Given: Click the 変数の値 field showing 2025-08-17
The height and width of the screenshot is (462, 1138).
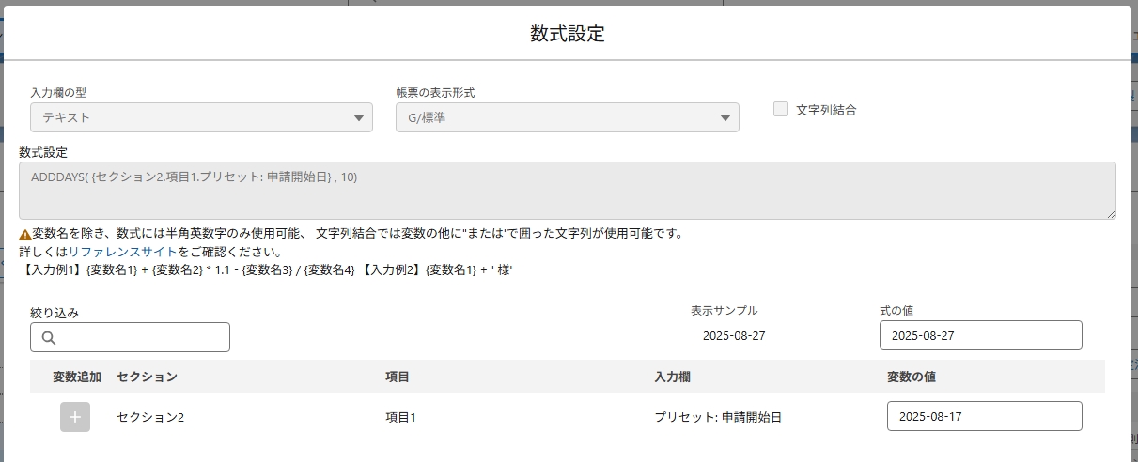Looking at the screenshot, I should (984, 416).
